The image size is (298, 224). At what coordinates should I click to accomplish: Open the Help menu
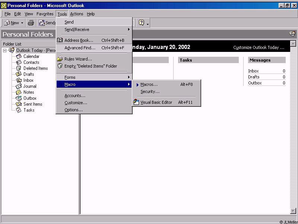[91, 14]
